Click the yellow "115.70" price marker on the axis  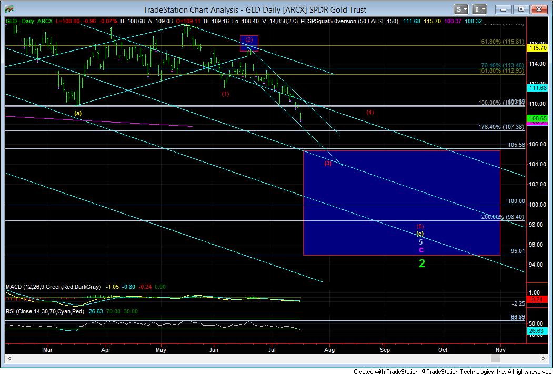[x=538, y=48]
